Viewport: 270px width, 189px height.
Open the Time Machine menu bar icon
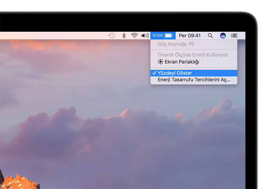tap(112, 36)
